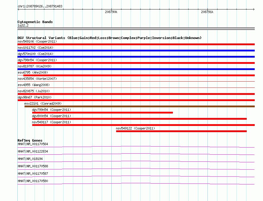Viewport: 263px width, 201px height.
Task: Click the esv4955 (Wang2008) label
Action: [x=34, y=85]
